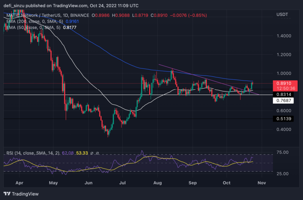The image size is (303, 200).
Task: Click the RSI value 62.08 in purple
Action: click(x=68, y=153)
